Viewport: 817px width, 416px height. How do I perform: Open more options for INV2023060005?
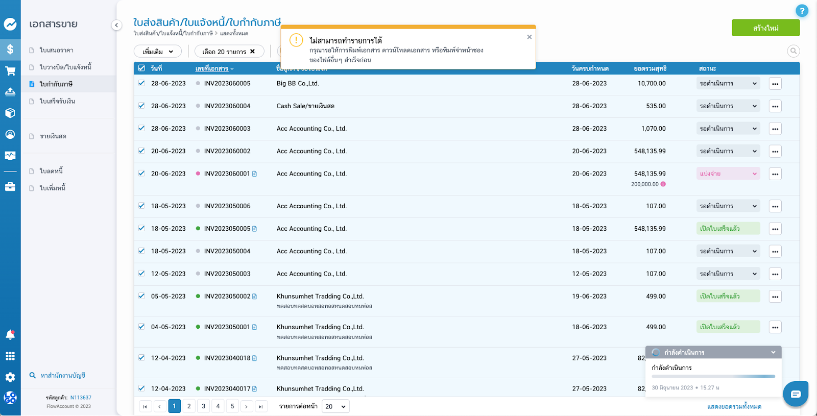pos(775,84)
